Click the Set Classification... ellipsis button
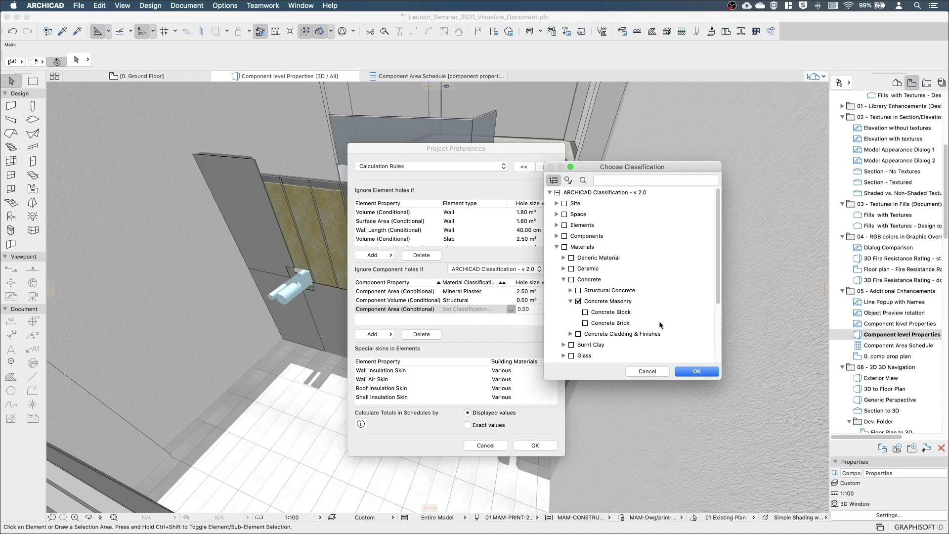This screenshot has height=534, width=949. [x=511, y=309]
